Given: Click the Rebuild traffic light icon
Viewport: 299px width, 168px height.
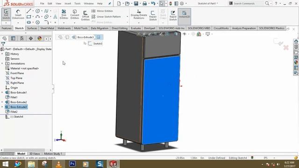Looking at the screenshot, I should pos(171,3).
